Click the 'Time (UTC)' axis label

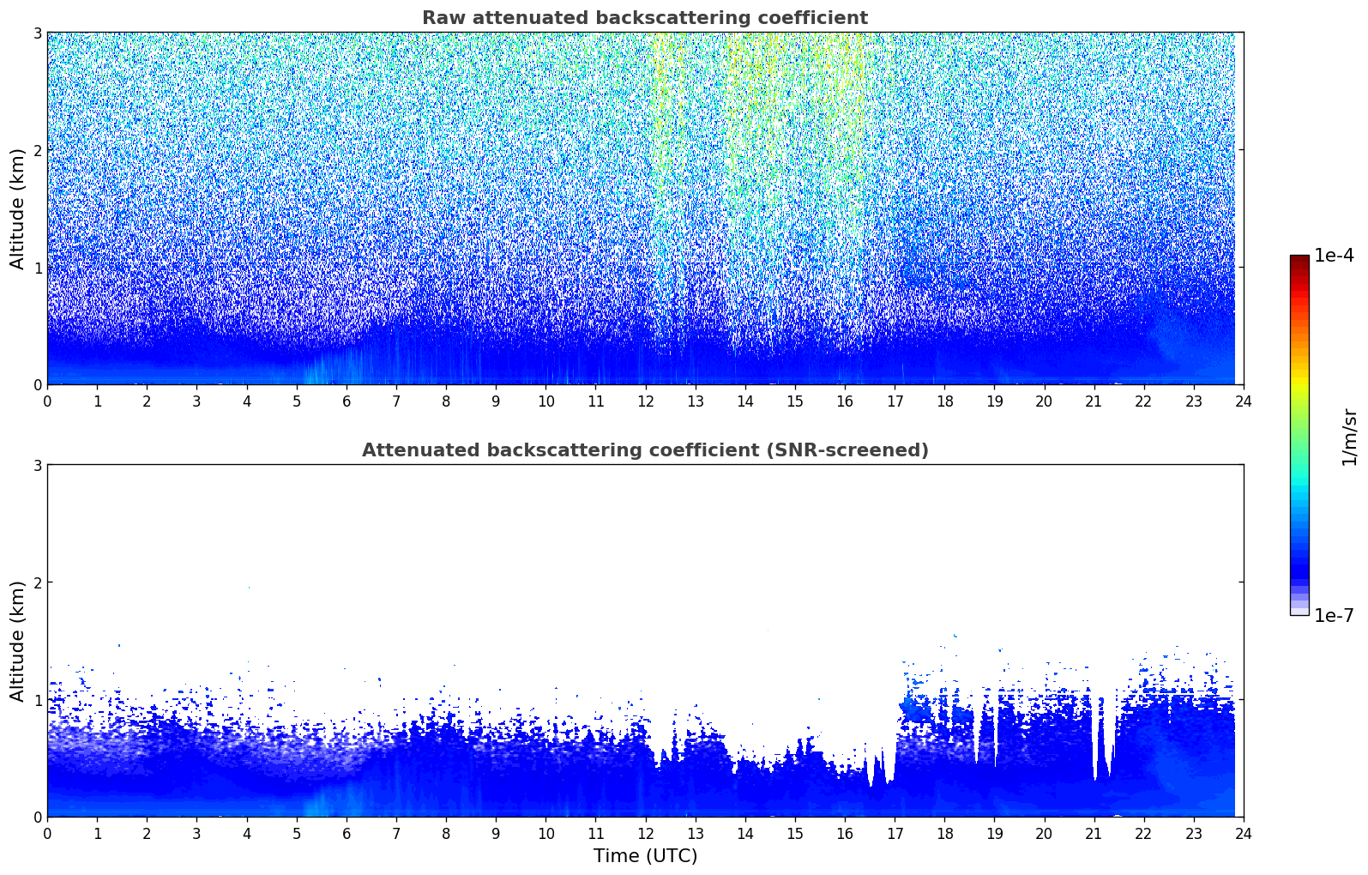tap(645, 856)
